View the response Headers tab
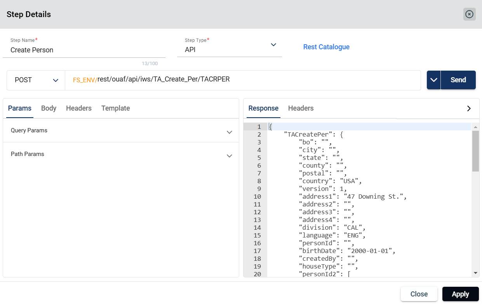 pyautogui.click(x=301, y=108)
